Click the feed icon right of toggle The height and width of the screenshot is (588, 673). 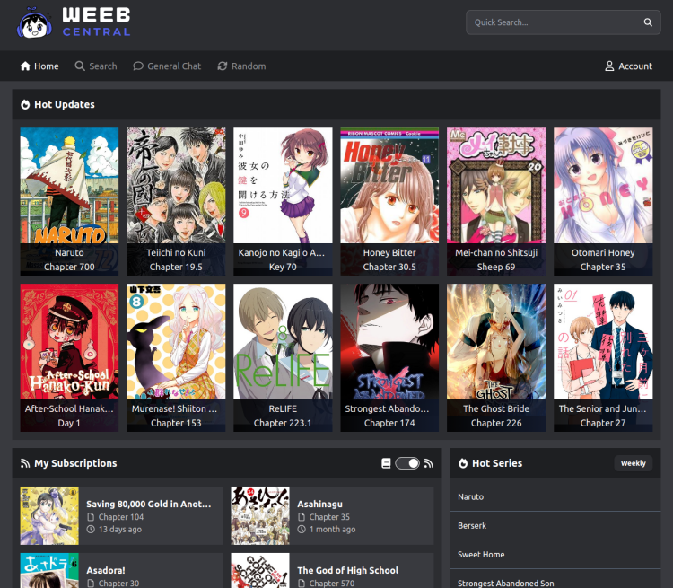click(x=428, y=463)
